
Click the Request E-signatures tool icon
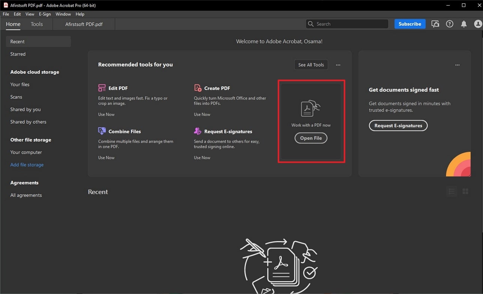[198, 131]
